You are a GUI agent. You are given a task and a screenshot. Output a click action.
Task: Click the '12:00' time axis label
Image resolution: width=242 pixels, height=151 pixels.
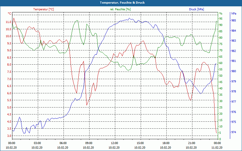(114, 143)
